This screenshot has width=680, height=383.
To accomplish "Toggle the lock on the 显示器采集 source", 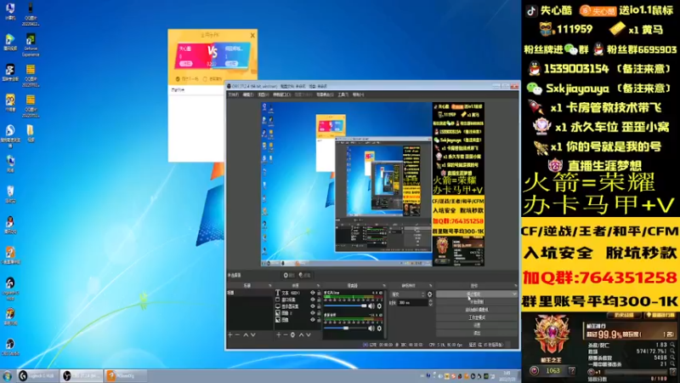I will [319, 306].
